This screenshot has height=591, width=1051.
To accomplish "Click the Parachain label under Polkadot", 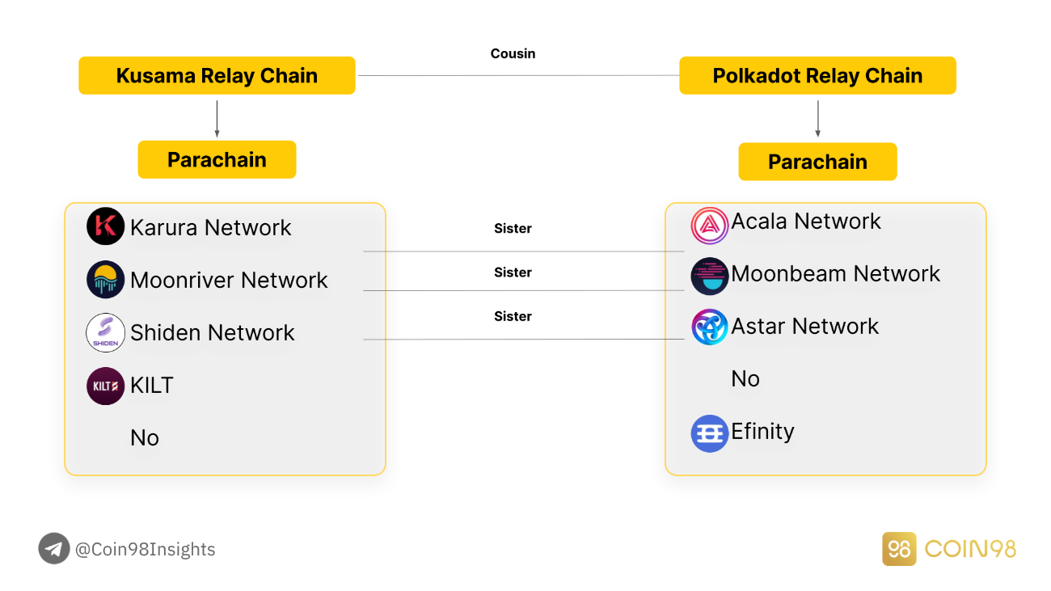I will (817, 162).
